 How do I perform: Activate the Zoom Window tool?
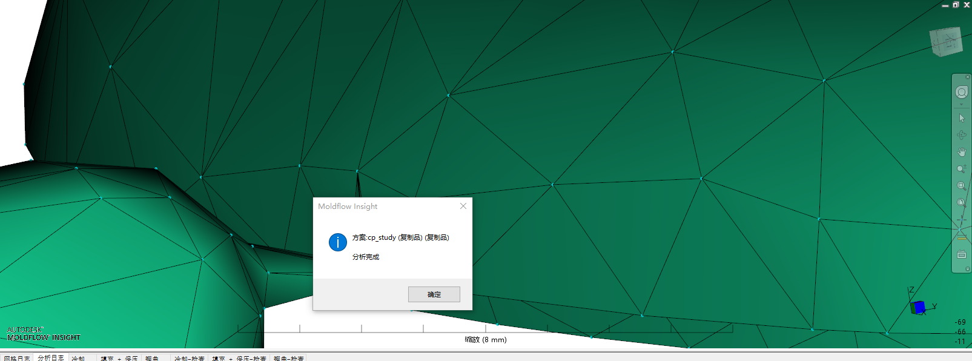[961, 186]
